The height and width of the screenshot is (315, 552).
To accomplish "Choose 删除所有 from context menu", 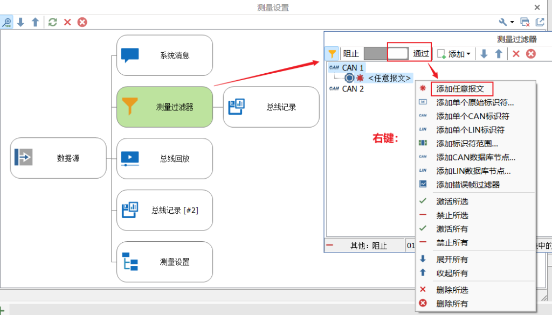I will [452, 304].
